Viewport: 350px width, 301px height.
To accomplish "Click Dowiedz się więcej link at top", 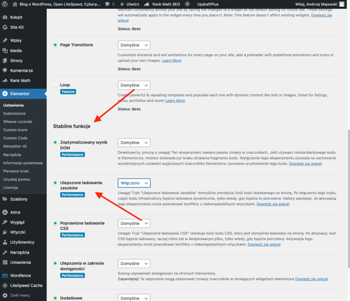I will point(321,15).
